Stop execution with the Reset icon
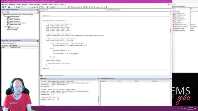The width and height of the screenshot is (198, 111). (x=32, y=7)
